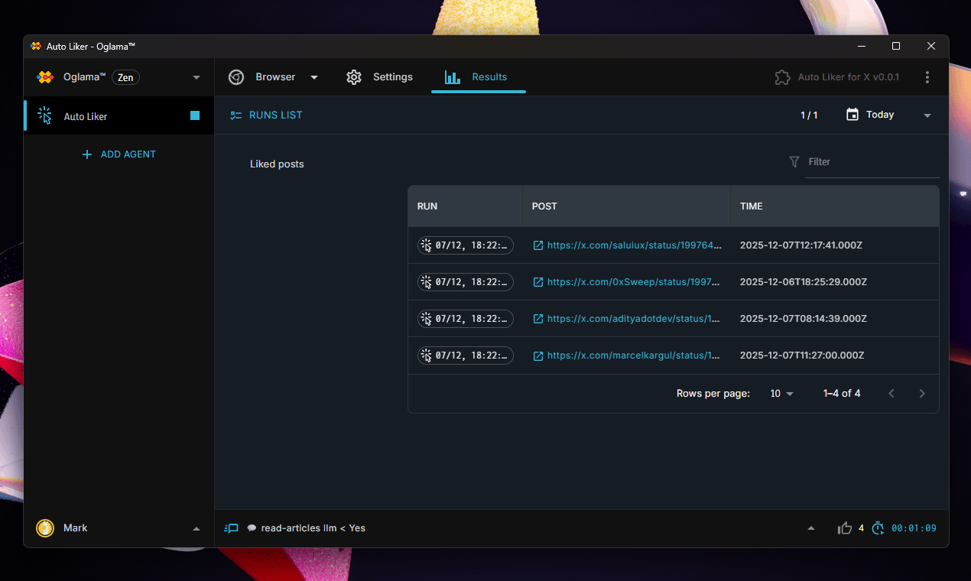Open external link icon on the saluiux post
The image size is (971, 581).
click(537, 245)
